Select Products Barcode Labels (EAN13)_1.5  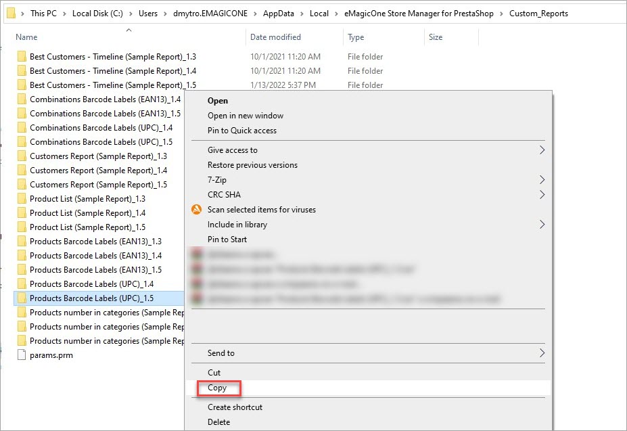pyautogui.click(x=95, y=270)
